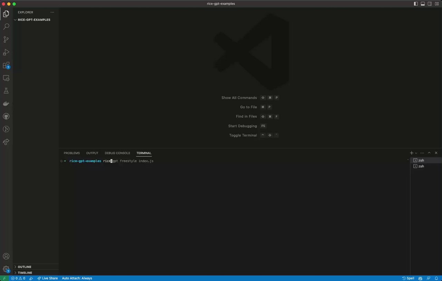Click rice-gpt-examples text in terminal prompt
Image resolution: width=442 pixels, height=281 pixels.
click(85, 161)
